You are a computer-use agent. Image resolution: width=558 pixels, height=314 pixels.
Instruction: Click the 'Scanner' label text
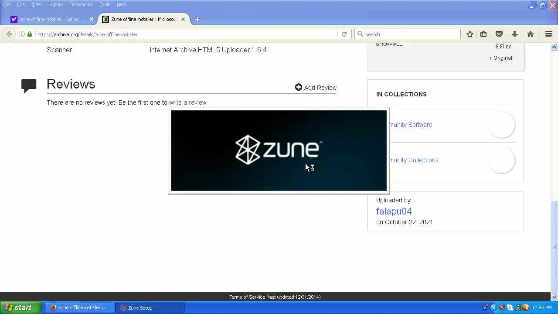point(59,50)
